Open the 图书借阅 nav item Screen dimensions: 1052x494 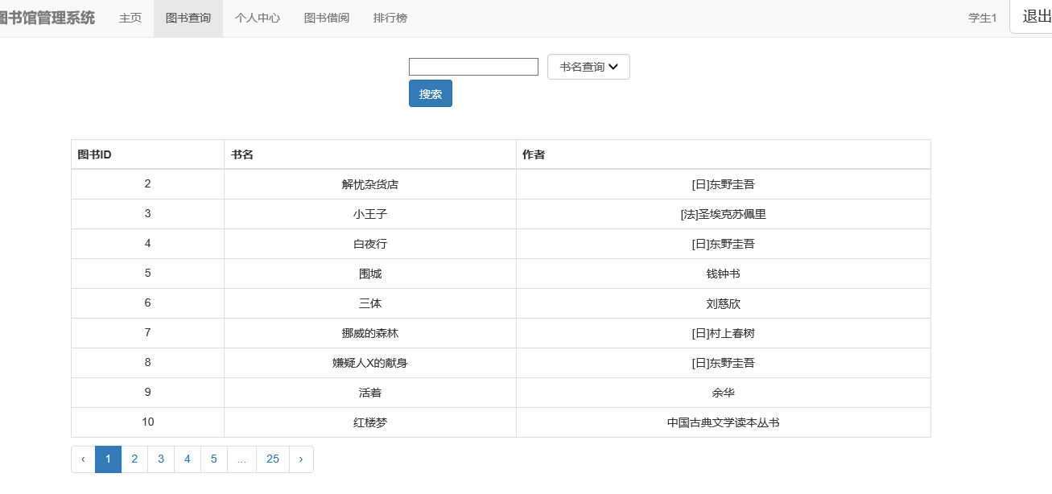pyautogui.click(x=327, y=18)
